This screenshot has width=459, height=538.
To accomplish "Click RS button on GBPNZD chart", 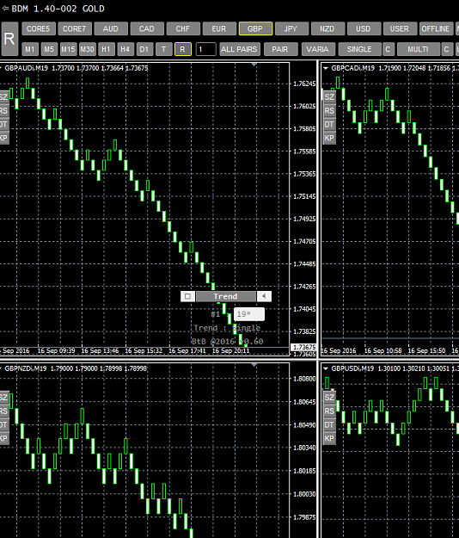I will click(x=4, y=411).
